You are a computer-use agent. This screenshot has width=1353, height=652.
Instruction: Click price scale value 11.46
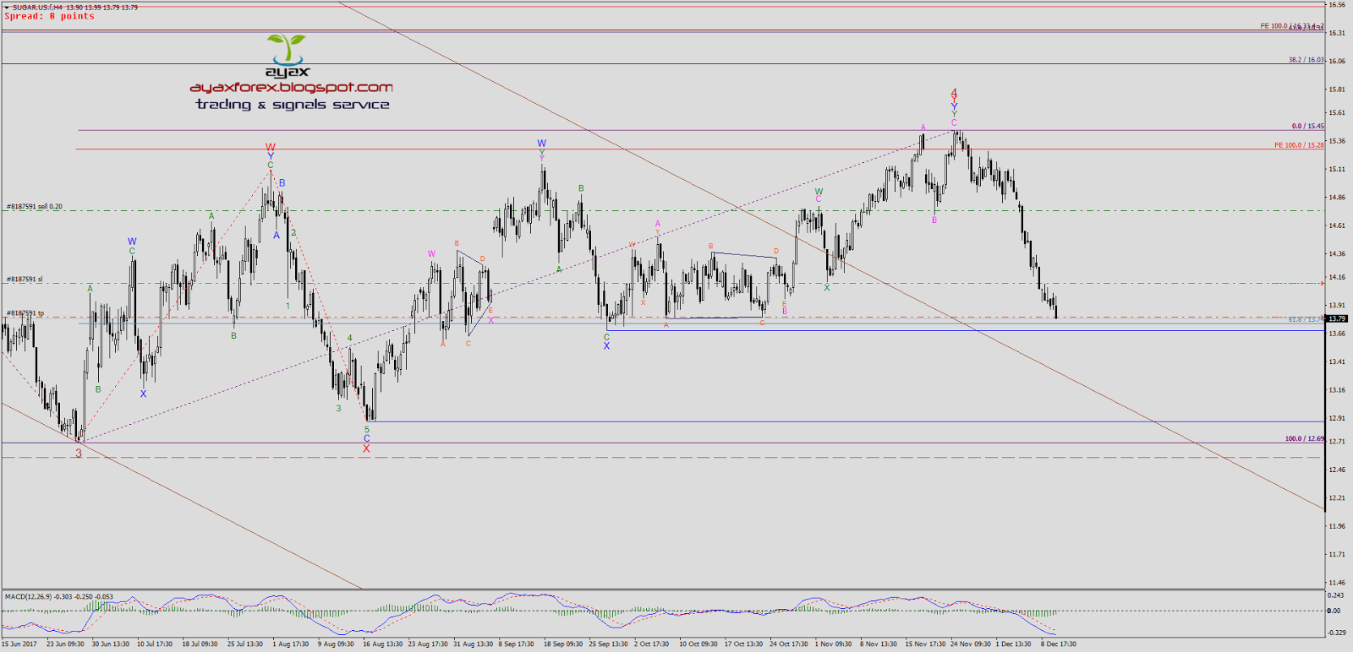tap(1336, 583)
